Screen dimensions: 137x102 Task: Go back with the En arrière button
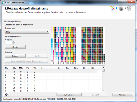click(x=69, y=95)
